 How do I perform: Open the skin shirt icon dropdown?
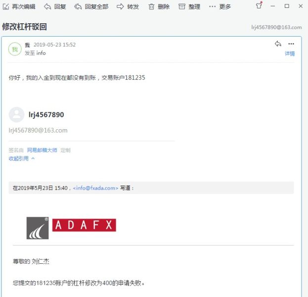(260, 6)
